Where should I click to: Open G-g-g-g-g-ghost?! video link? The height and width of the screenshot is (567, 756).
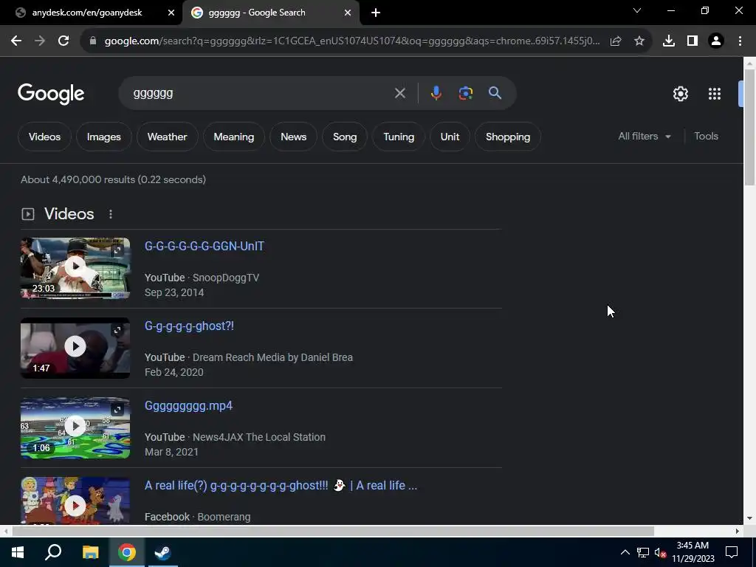pos(189,326)
